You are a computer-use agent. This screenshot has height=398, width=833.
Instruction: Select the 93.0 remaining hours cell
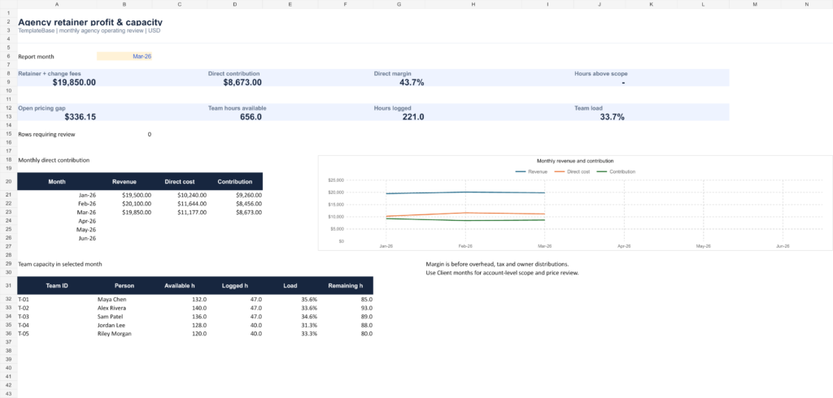(345, 308)
